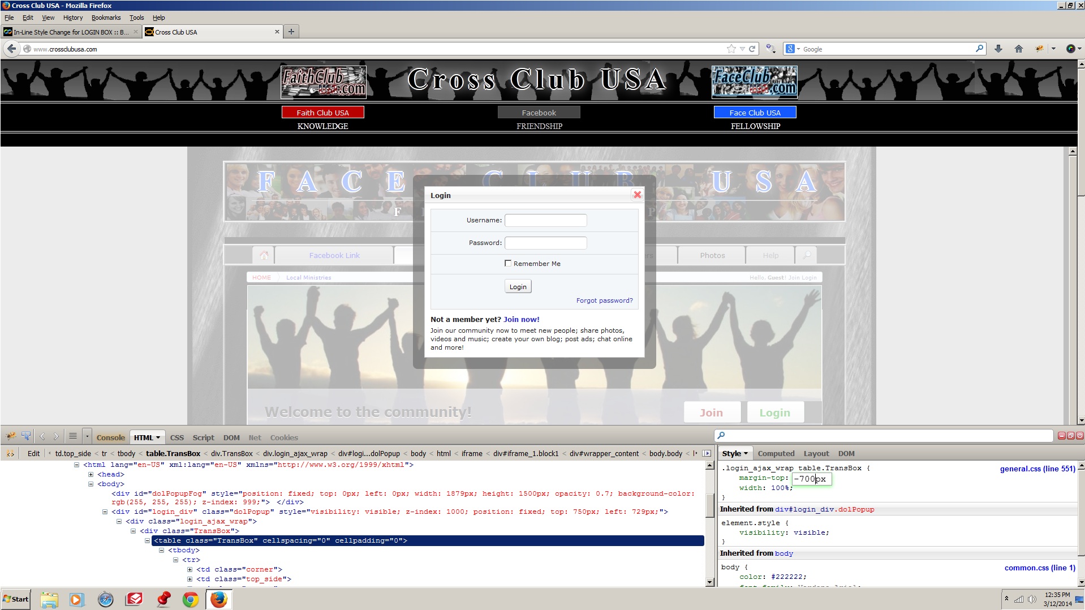Image resolution: width=1085 pixels, height=610 pixels.
Task: Open a new browser tab
Action: click(x=291, y=32)
